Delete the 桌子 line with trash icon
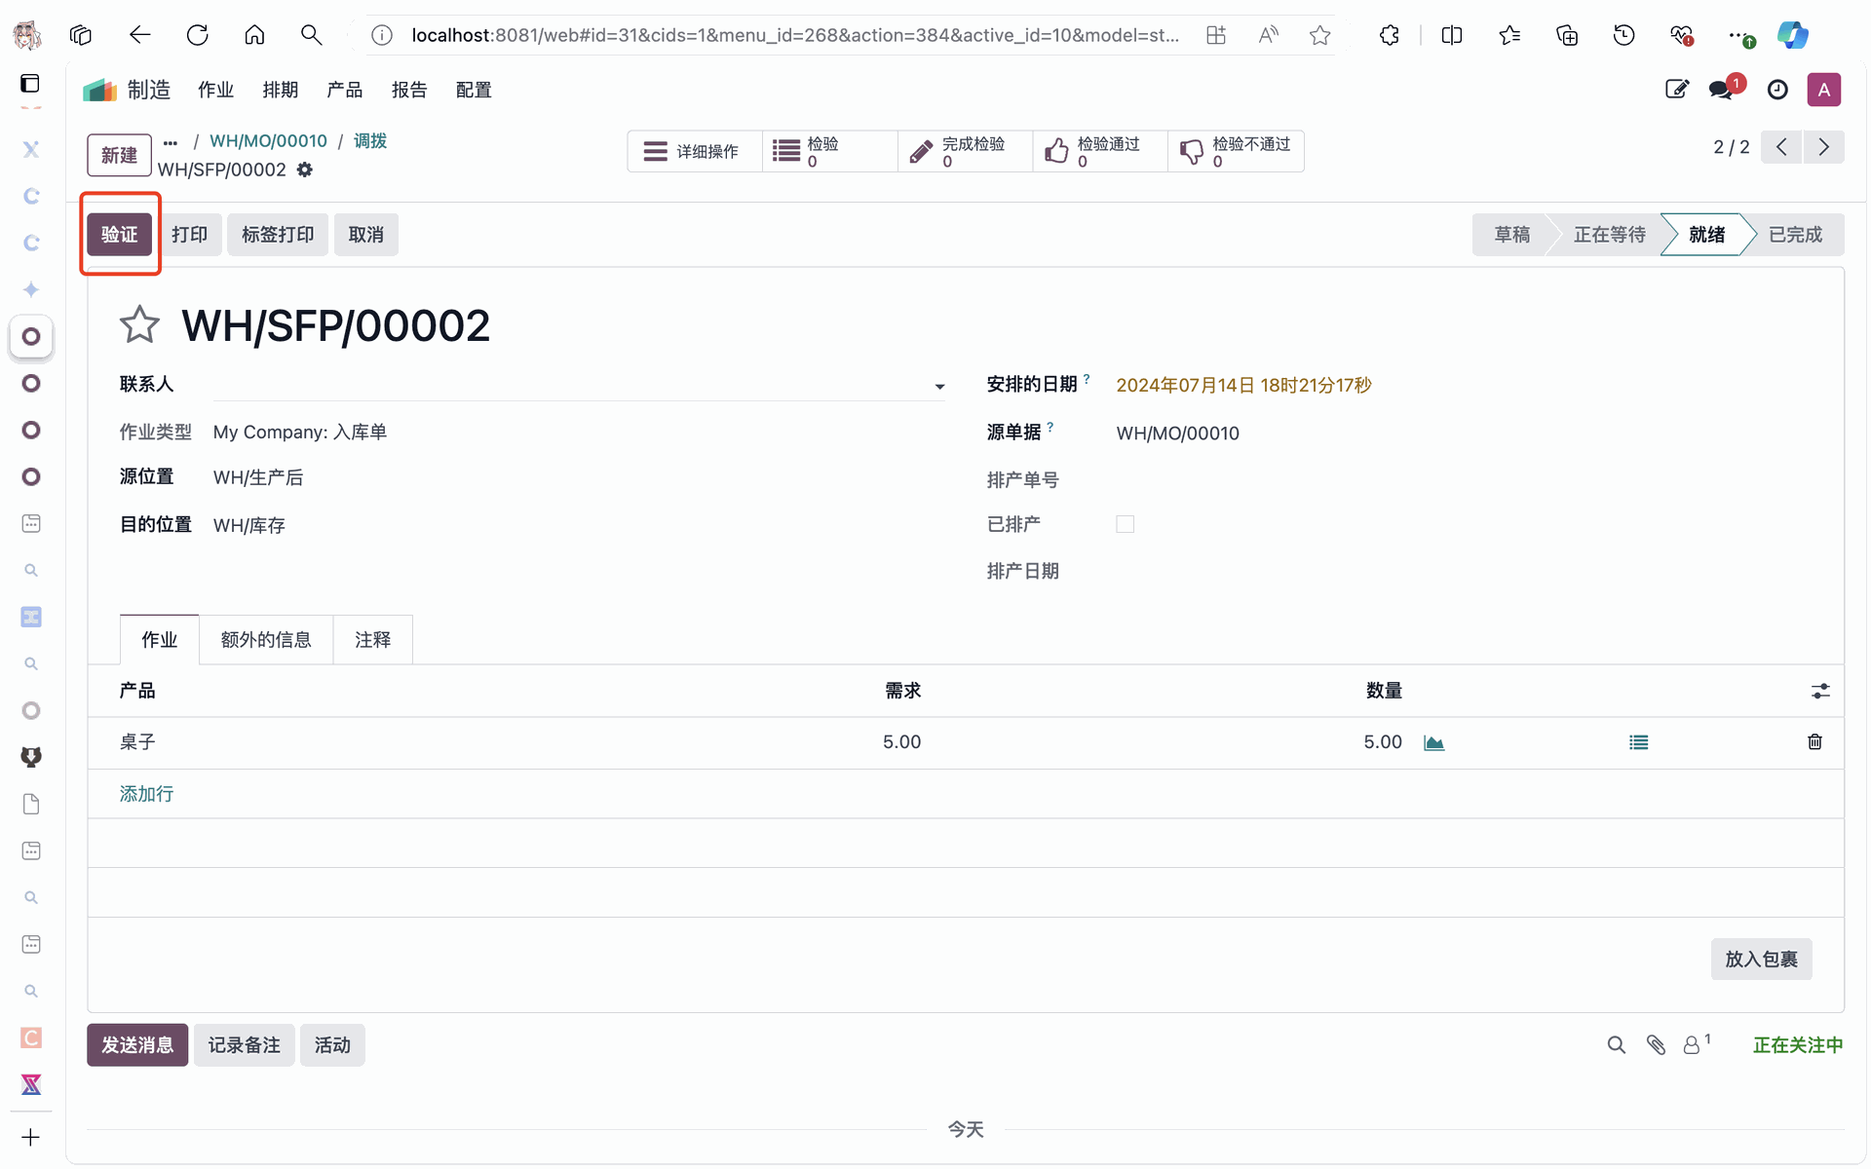Viewport: 1871px width, 1169px height. point(1814,742)
